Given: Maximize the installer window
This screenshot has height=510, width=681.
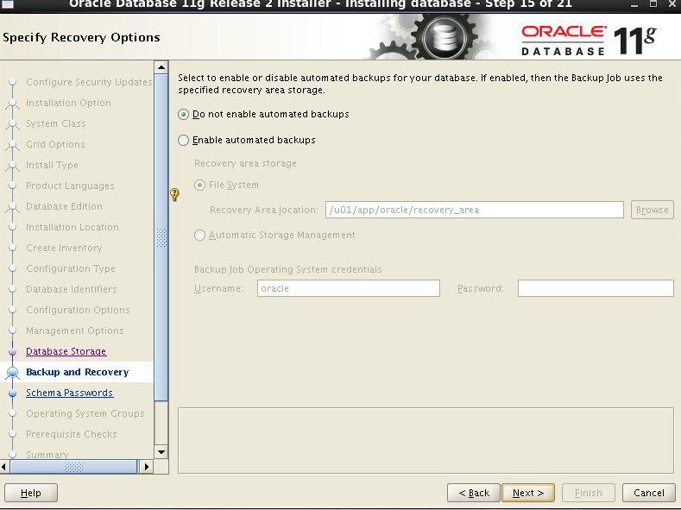Looking at the screenshot, I should (653, 4).
